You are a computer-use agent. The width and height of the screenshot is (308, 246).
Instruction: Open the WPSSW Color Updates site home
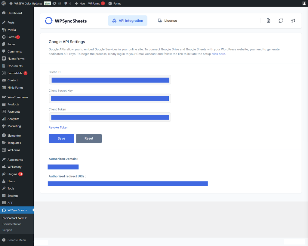[x=26, y=3]
